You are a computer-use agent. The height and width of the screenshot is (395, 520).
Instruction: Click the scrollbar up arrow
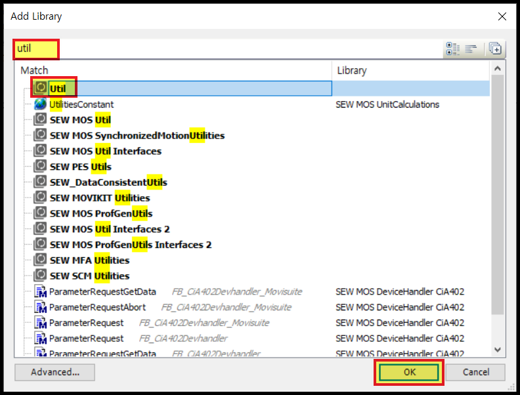[498, 69]
